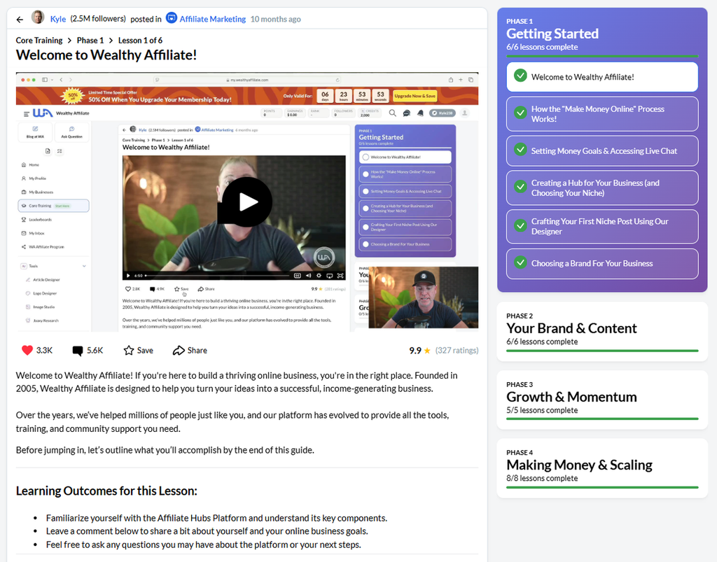Click the "(2.5M followers)" text
Image resolution: width=717 pixels, height=562 pixels.
click(x=97, y=19)
